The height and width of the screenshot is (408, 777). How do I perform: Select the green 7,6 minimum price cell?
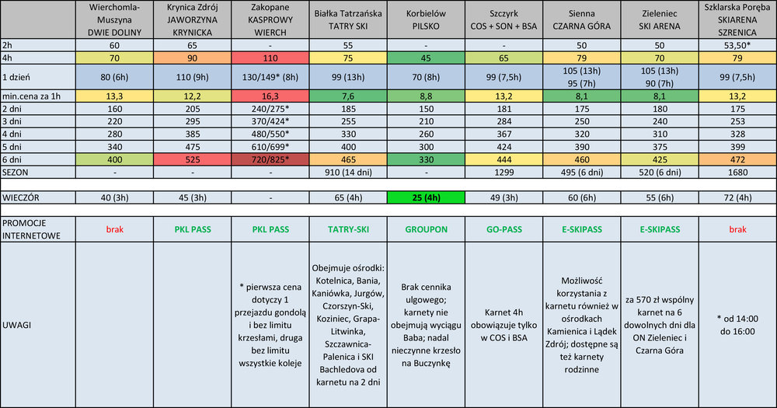pyautogui.click(x=348, y=96)
